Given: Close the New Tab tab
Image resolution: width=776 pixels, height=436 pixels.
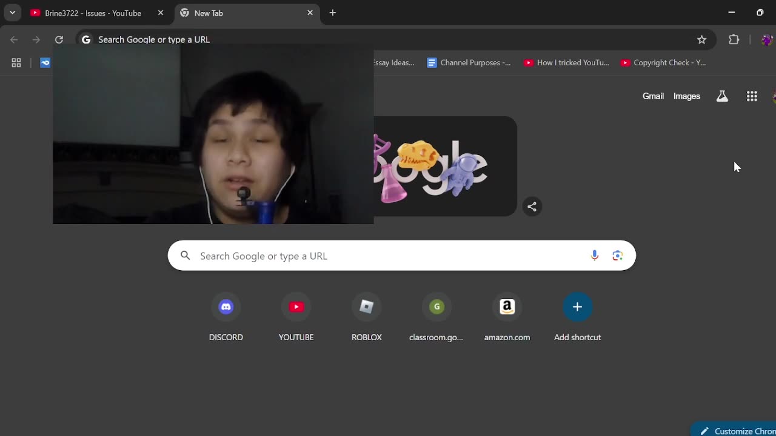Looking at the screenshot, I should click(x=310, y=13).
